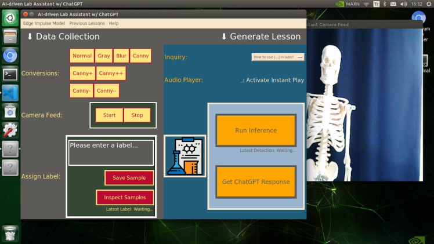434x244 pixels.
Task: Open Inspect Samples
Action: (x=125, y=197)
